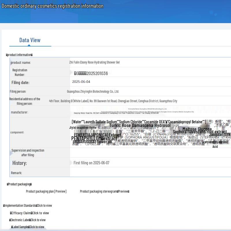This screenshot has height=231, width=231.
Task: Click the 'Product packaging' section heading
Action: pos(19,184)
